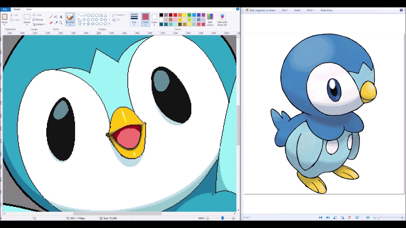Screen dimensions: 406x228
Task: Go to next photo in Photo Viewer
Action: pyautogui.click(x=328, y=218)
